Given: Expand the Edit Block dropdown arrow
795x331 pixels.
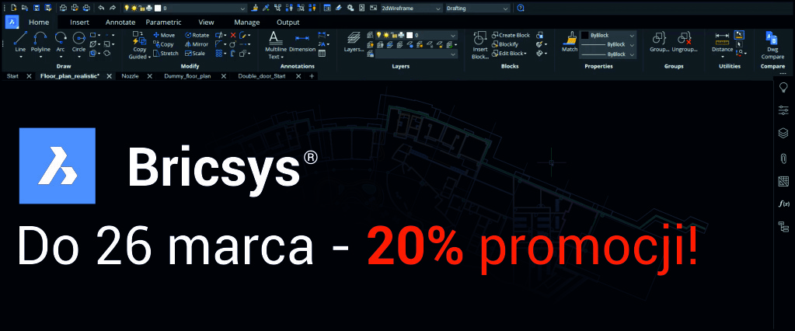Looking at the screenshot, I should (x=526, y=53).
